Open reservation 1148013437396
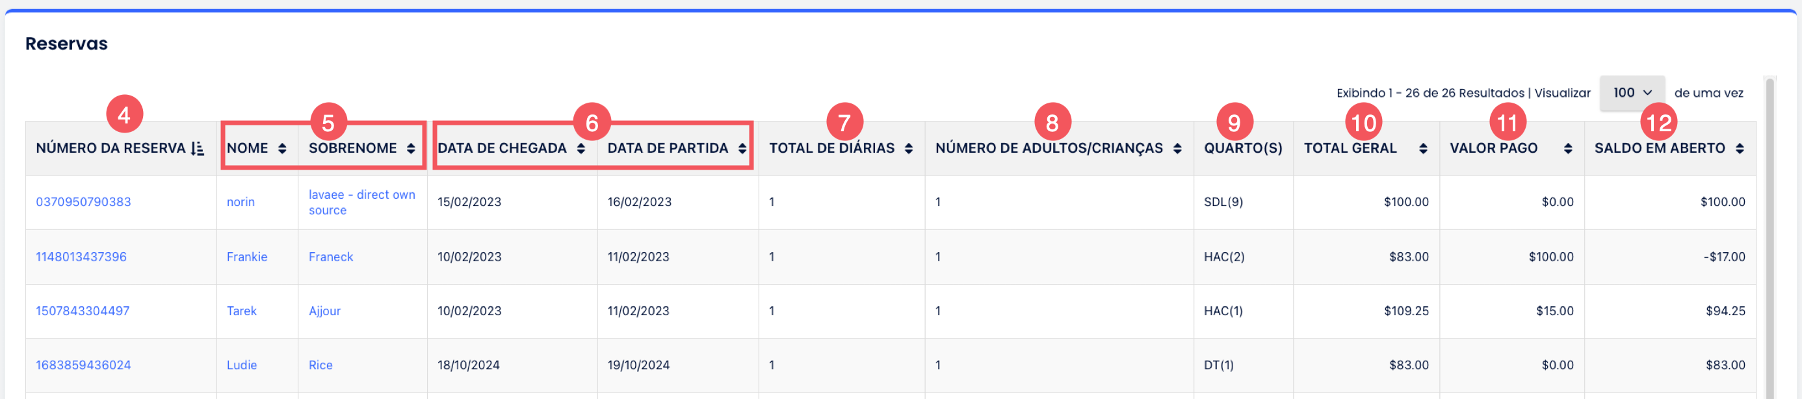Image resolution: width=1802 pixels, height=399 pixels. pyautogui.click(x=81, y=257)
